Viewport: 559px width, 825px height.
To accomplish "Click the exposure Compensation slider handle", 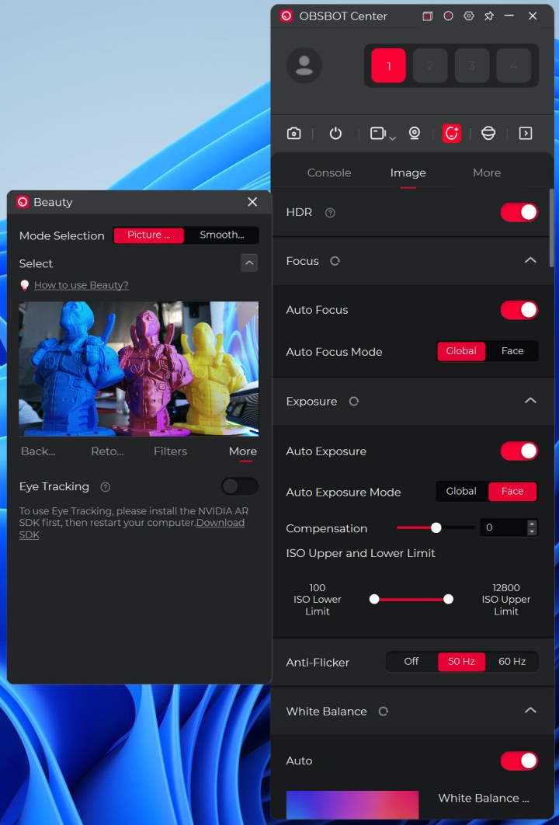I will click(x=436, y=527).
